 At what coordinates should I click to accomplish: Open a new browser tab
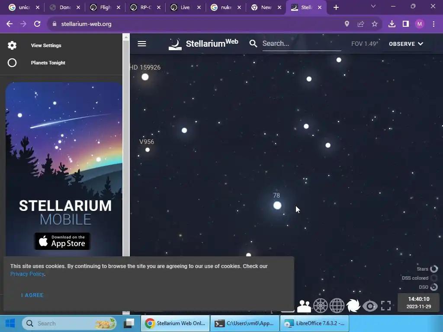tap(336, 7)
